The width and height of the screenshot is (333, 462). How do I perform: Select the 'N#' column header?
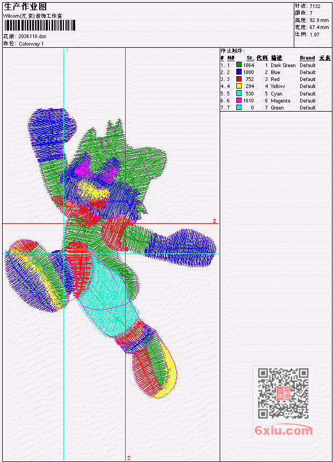click(x=231, y=58)
